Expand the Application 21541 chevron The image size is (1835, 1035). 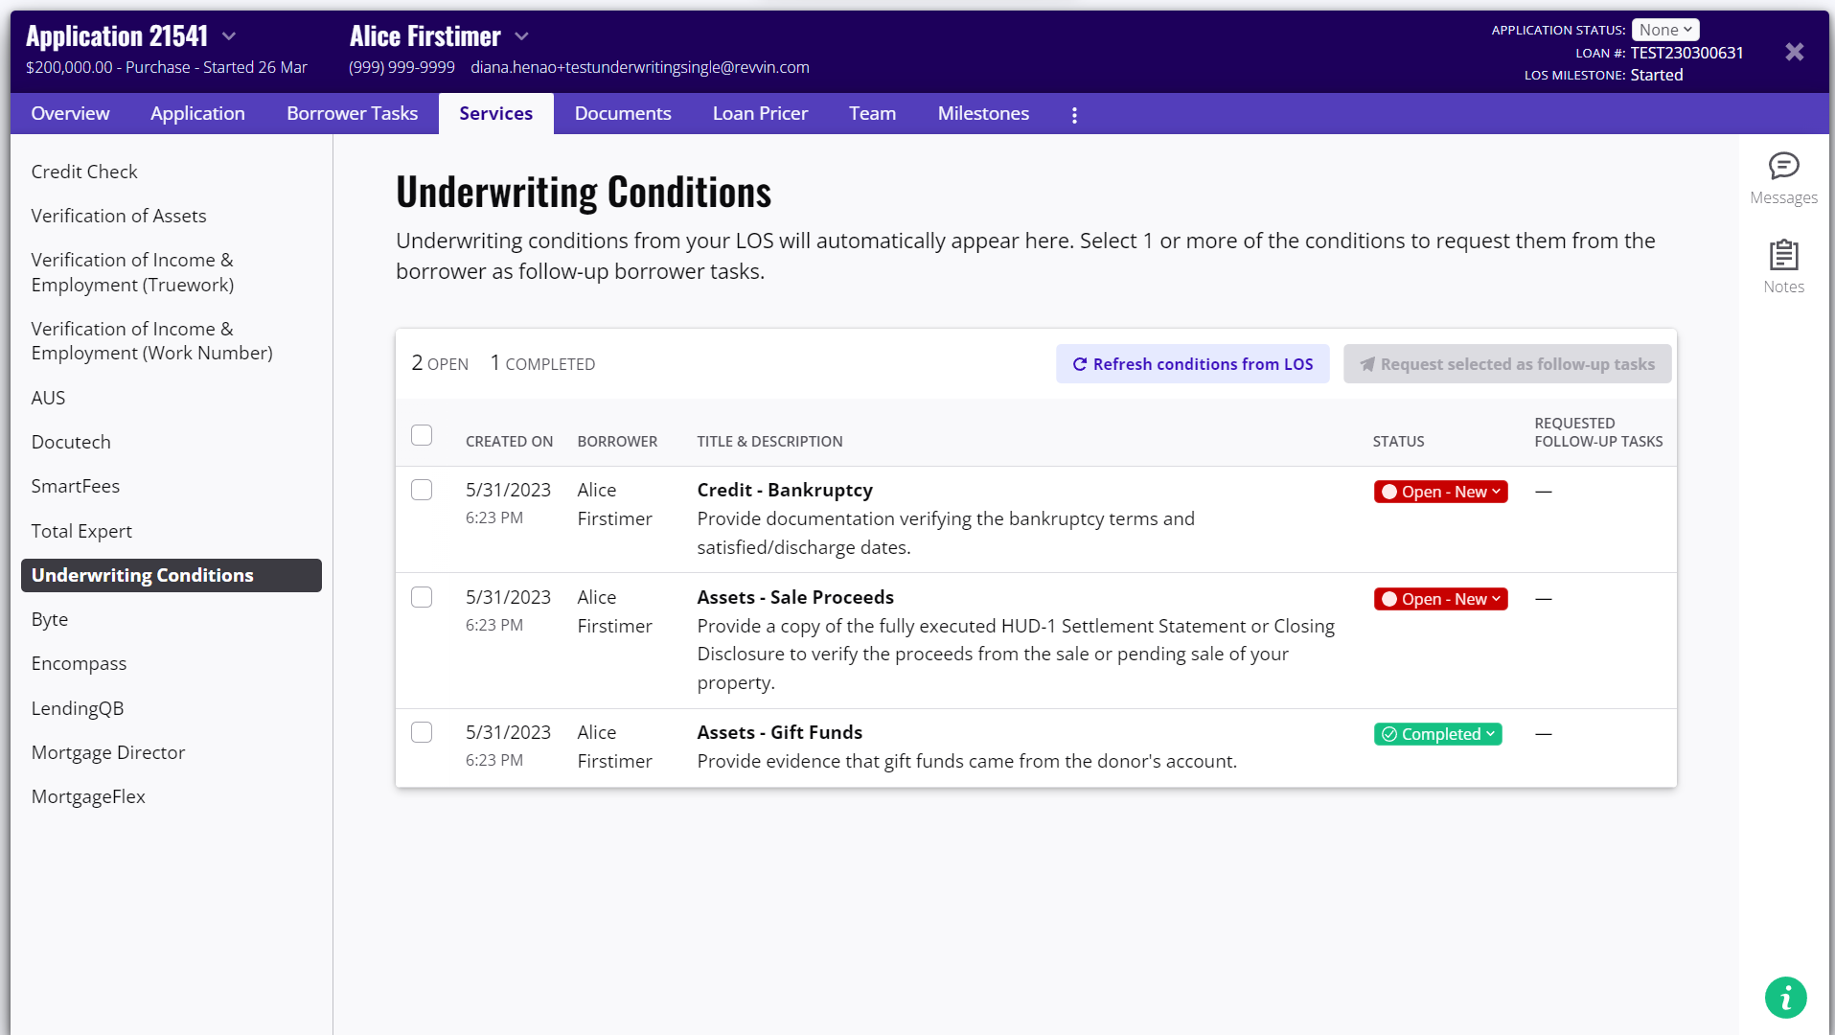pos(229,36)
